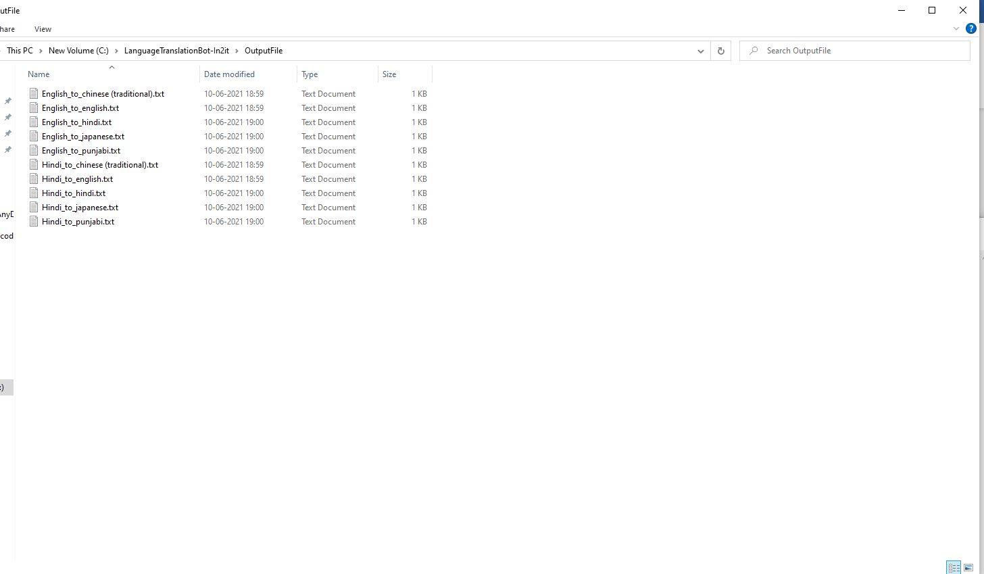This screenshot has height=574, width=984.
Task: Select the Hindi_to_chinese (traditional).txt file icon
Action: (x=34, y=164)
